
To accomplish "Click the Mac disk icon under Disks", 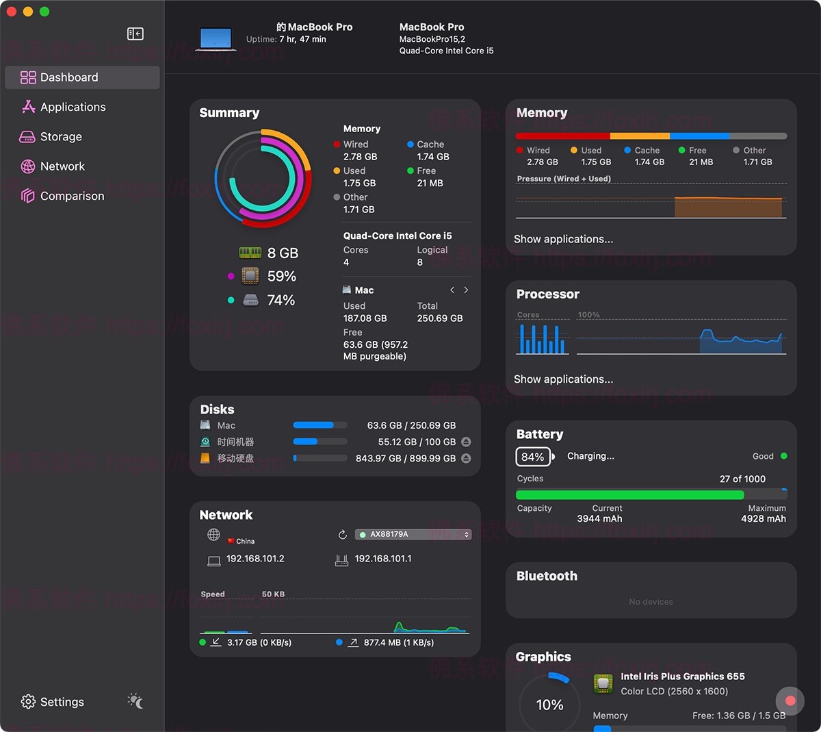I will coord(205,425).
